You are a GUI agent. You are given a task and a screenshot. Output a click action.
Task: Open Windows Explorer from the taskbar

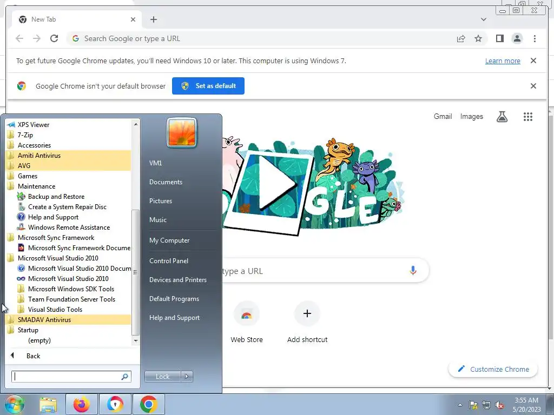(48, 404)
